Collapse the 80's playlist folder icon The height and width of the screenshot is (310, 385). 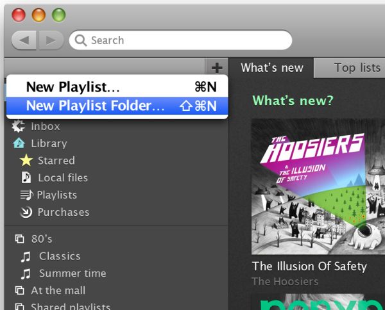[20, 239]
